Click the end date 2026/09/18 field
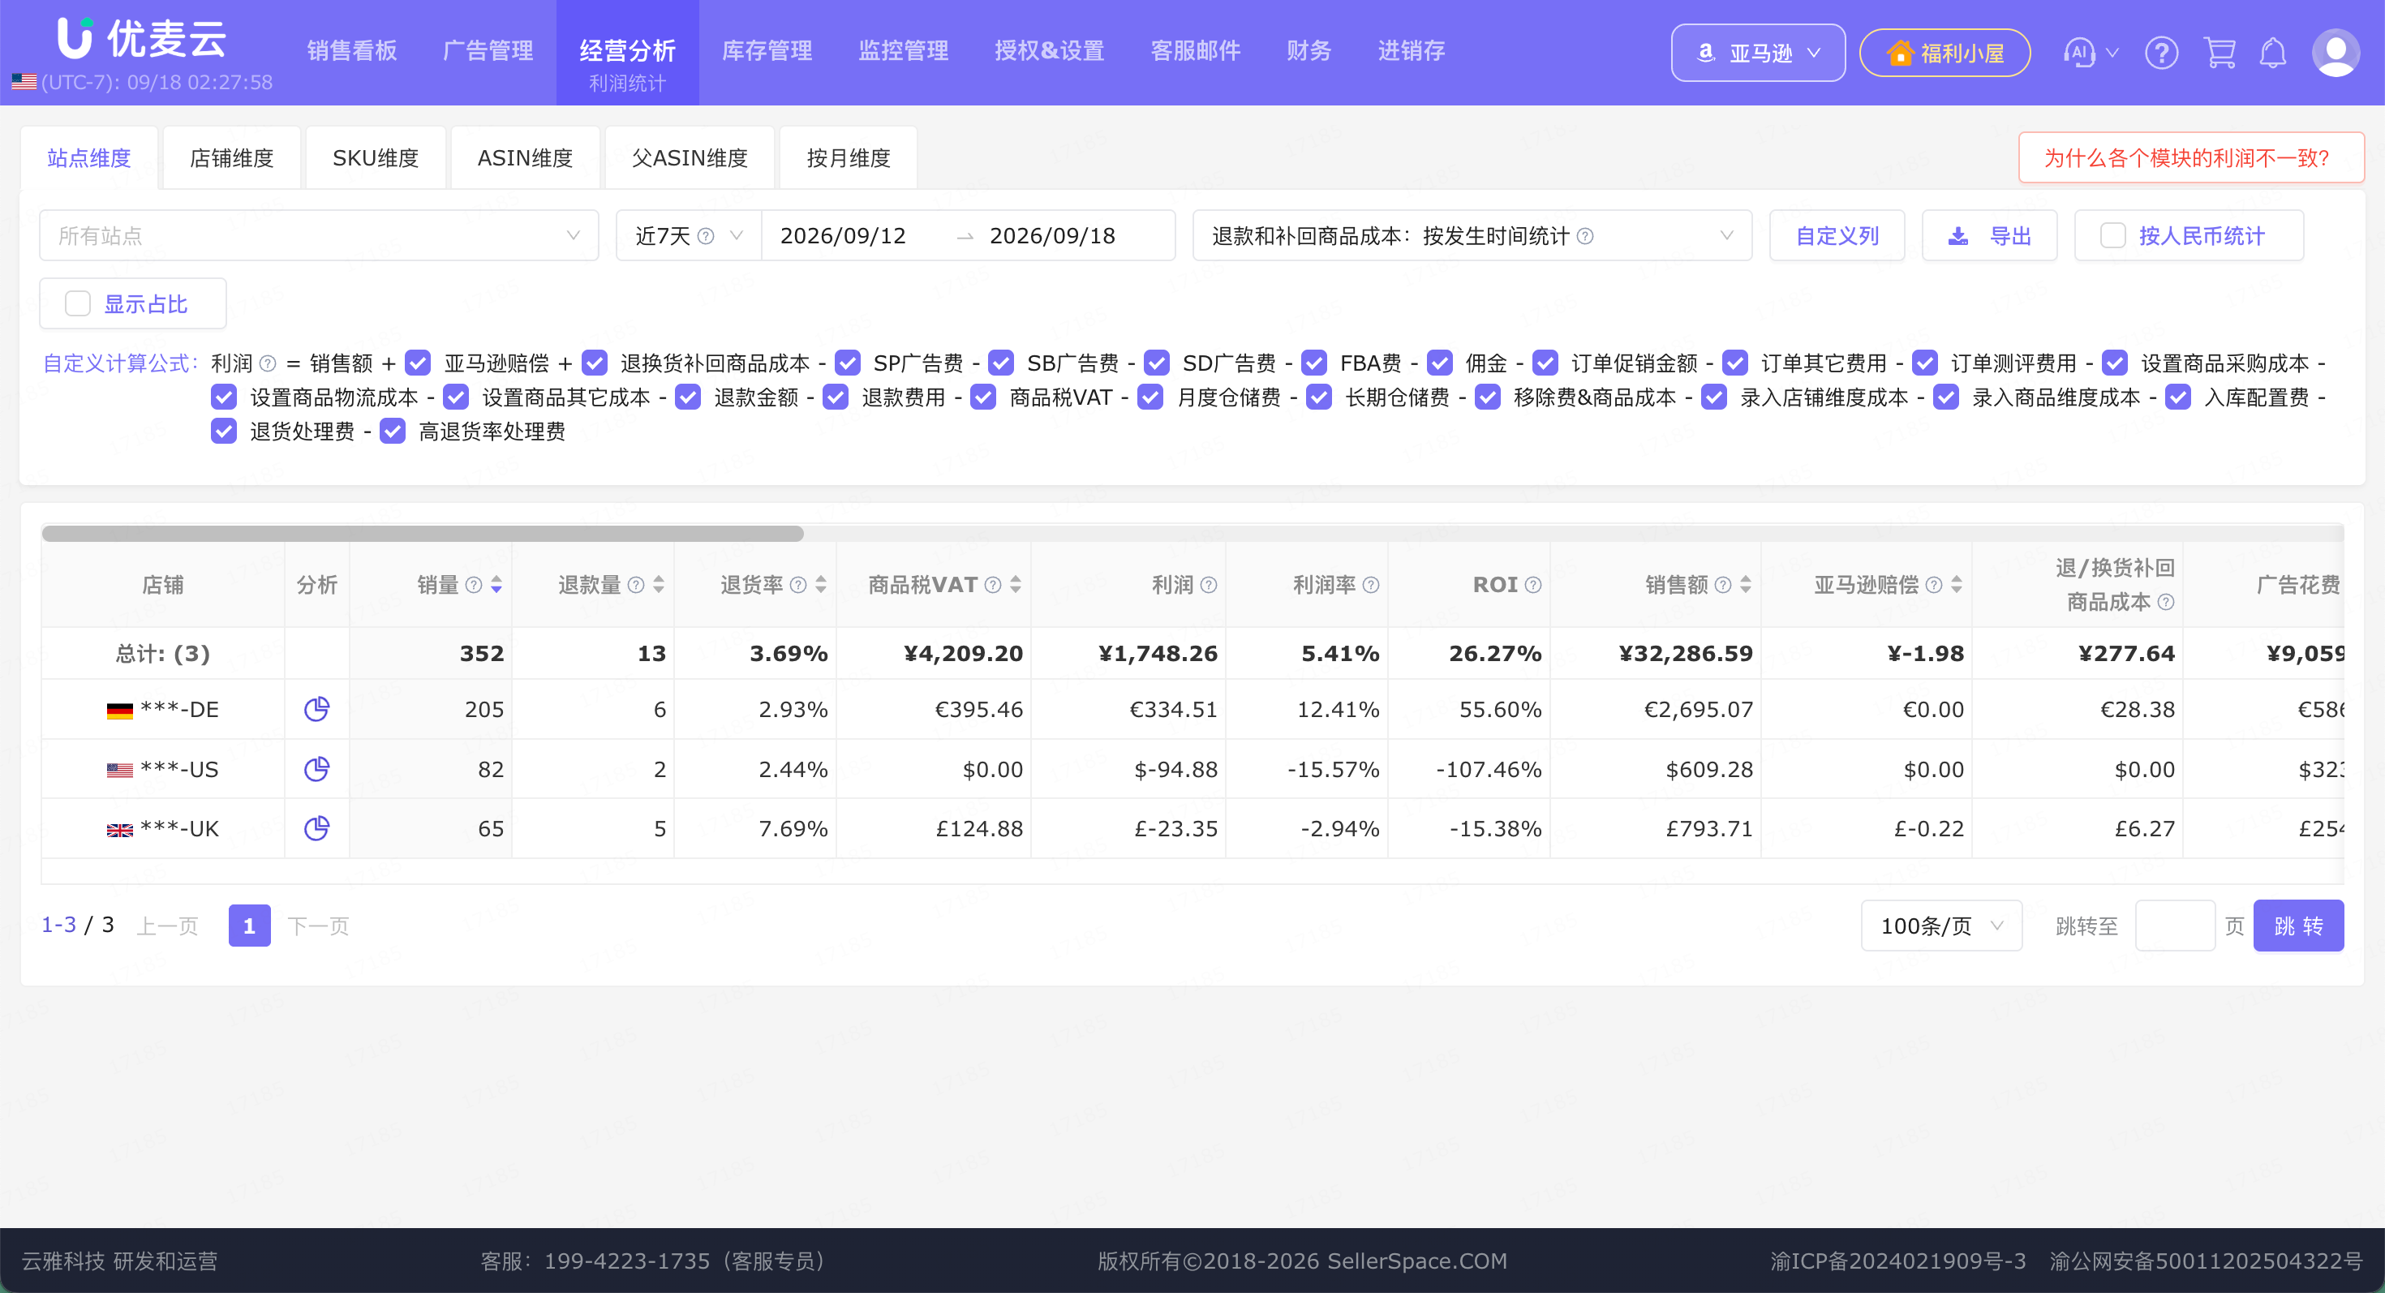Screen dimensions: 2385x1293 (1053, 236)
